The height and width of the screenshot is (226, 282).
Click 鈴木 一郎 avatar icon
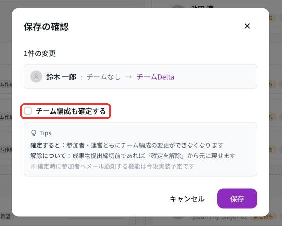[36, 76]
